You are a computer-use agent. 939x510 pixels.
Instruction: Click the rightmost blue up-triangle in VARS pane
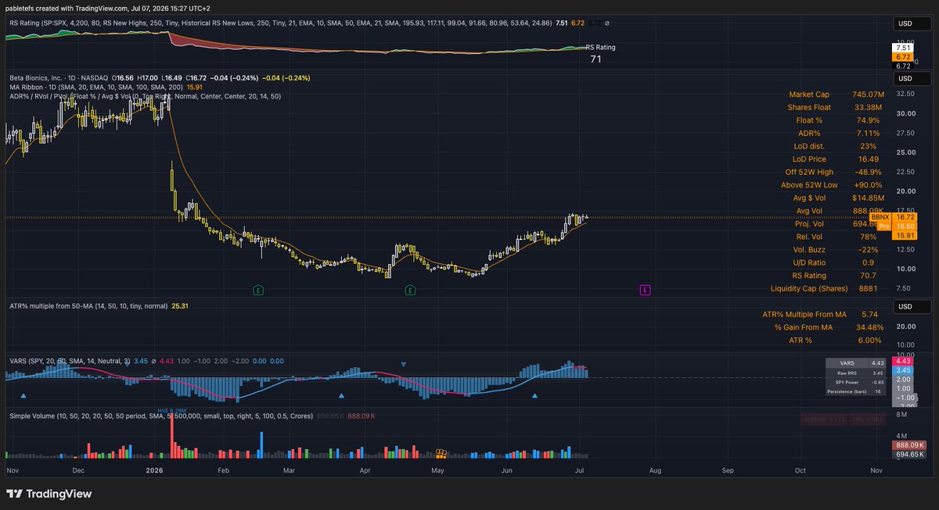(534, 396)
